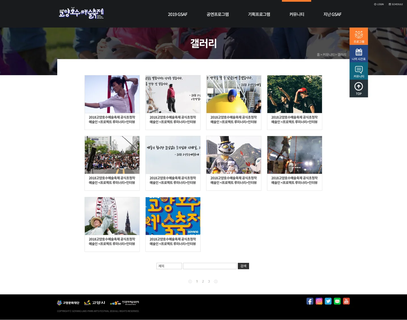
Task: Open the 제목 search filter dropdown
Action: pyautogui.click(x=169, y=266)
